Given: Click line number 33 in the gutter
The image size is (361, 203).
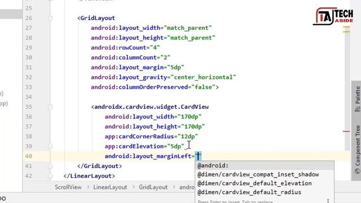Looking at the screenshot, I should tap(29, 87).
